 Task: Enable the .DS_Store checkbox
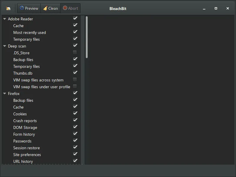75,52
